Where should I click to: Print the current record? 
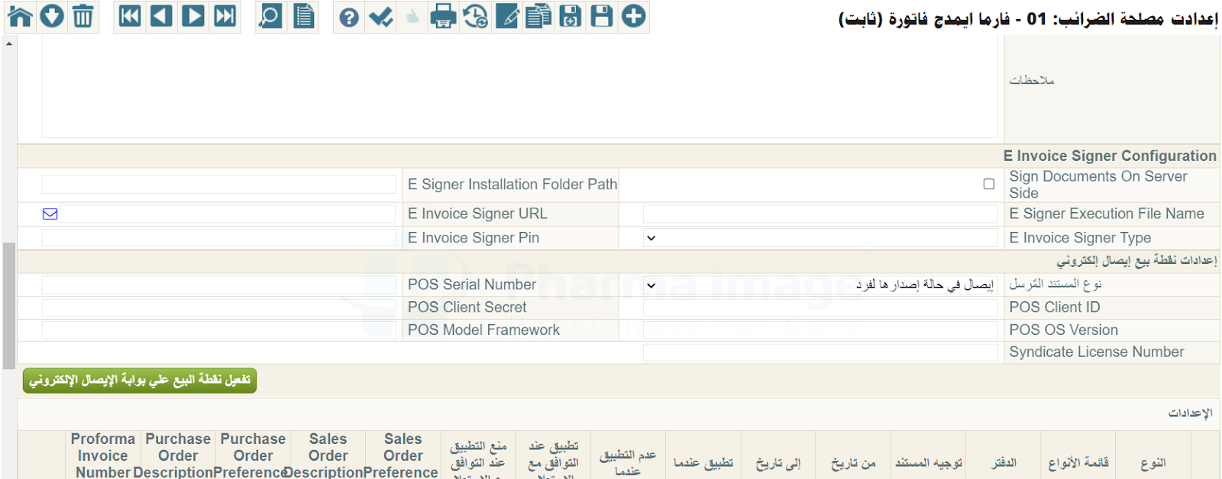coord(443,16)
